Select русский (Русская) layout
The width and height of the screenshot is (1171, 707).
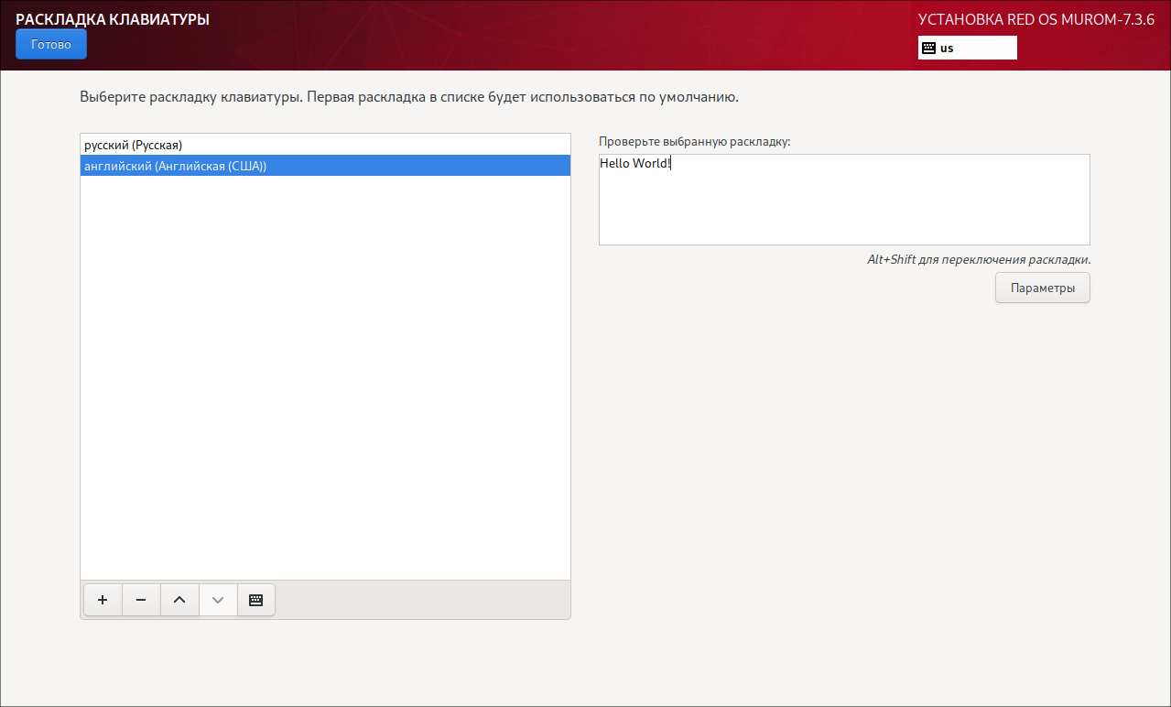pos(134,145)
